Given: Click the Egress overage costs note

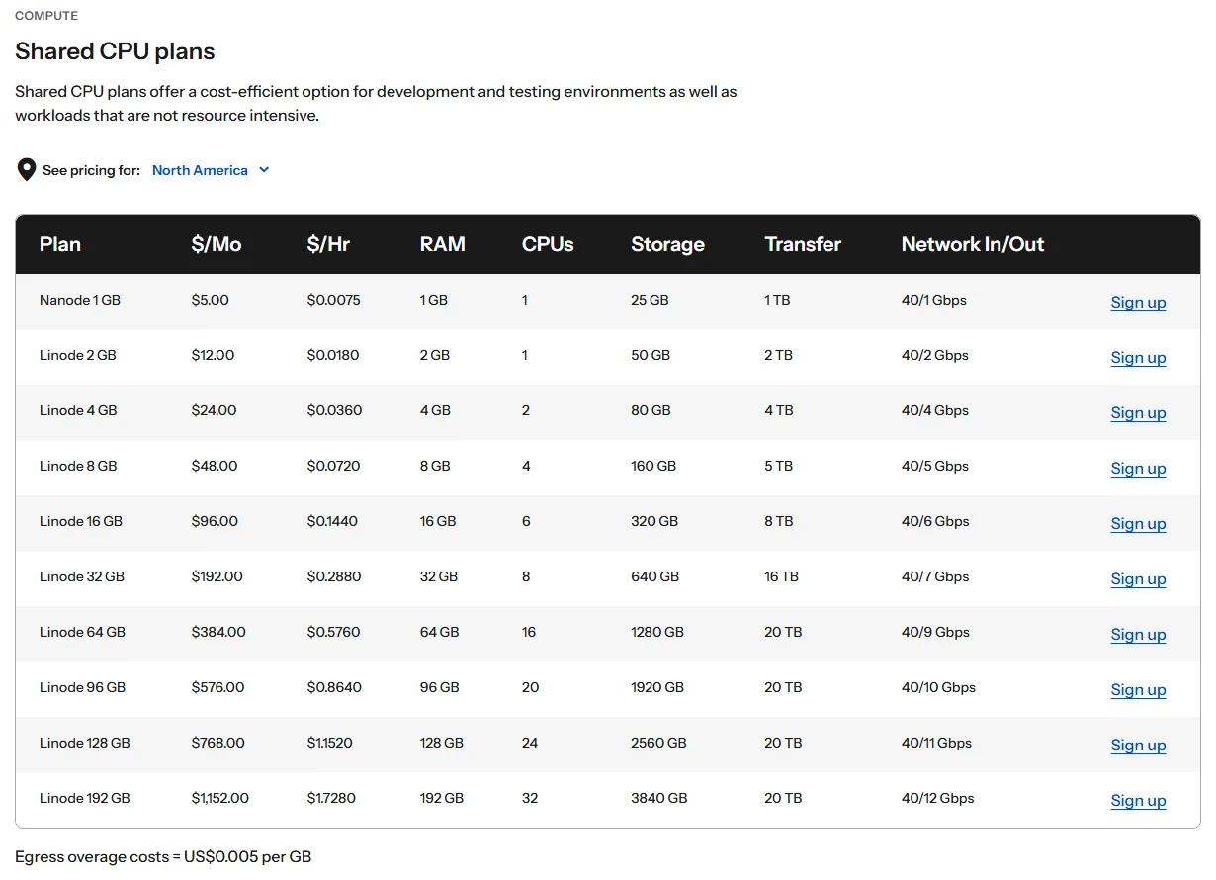Looking at the screenshot, I should 163,857.
